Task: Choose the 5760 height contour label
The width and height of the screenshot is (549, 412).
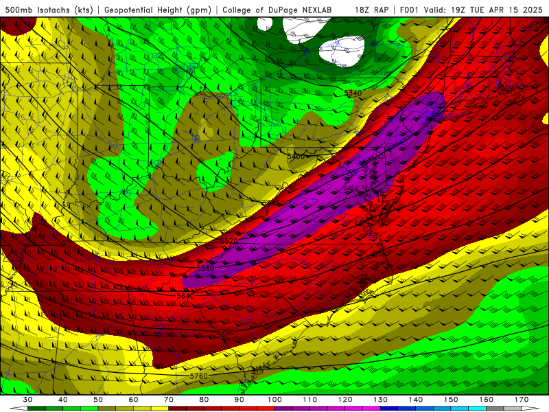Action: (198, 376)
